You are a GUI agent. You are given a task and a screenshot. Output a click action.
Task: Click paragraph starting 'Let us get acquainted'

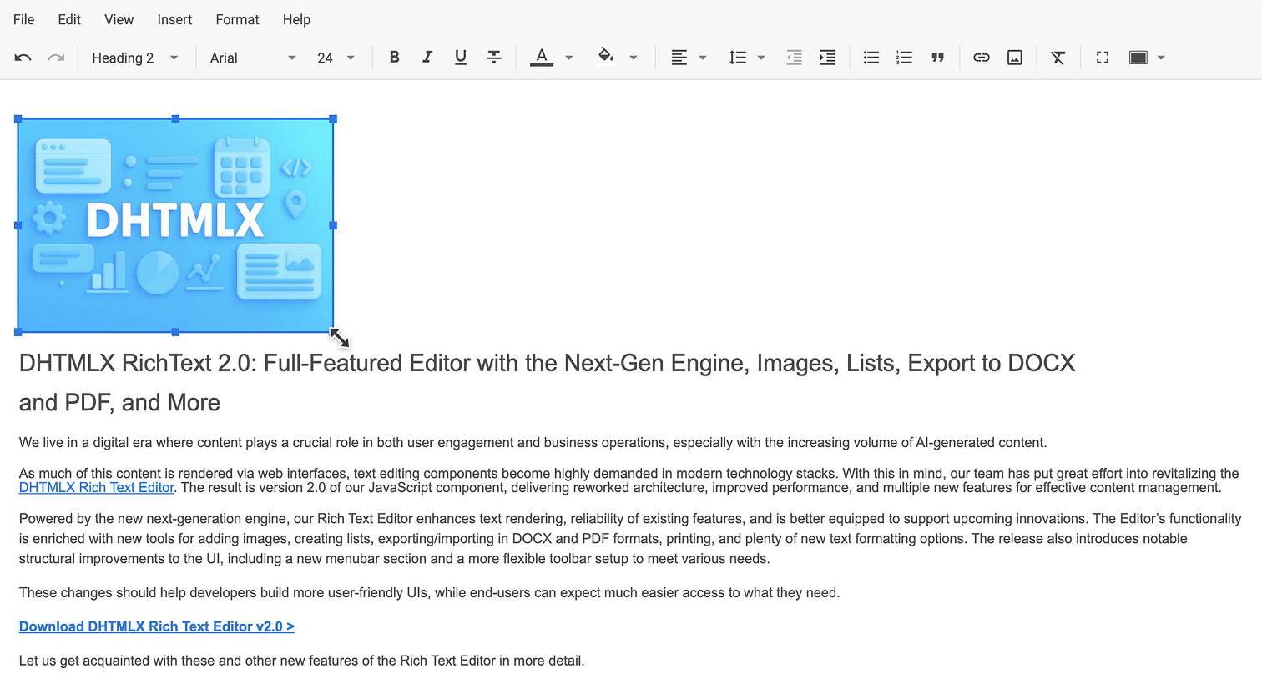[x=301, y=661]
